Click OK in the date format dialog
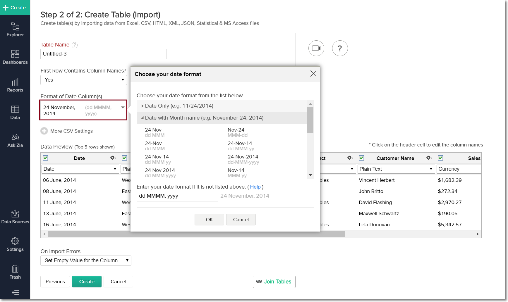The image size is (508, 302). click(209, 220)
